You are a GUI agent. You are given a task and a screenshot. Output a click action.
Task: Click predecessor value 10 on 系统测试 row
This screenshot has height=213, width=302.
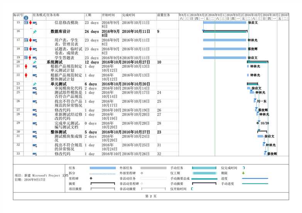point(159,62)
